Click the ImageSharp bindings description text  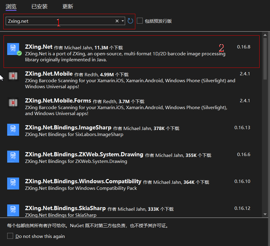(74, 135)
